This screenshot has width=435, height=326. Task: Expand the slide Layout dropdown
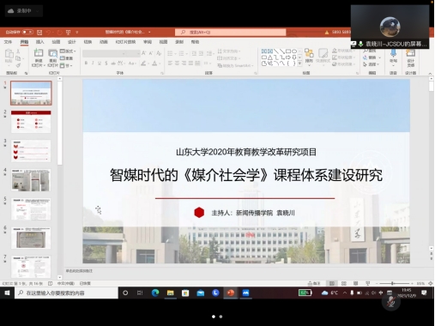[68, 51]
